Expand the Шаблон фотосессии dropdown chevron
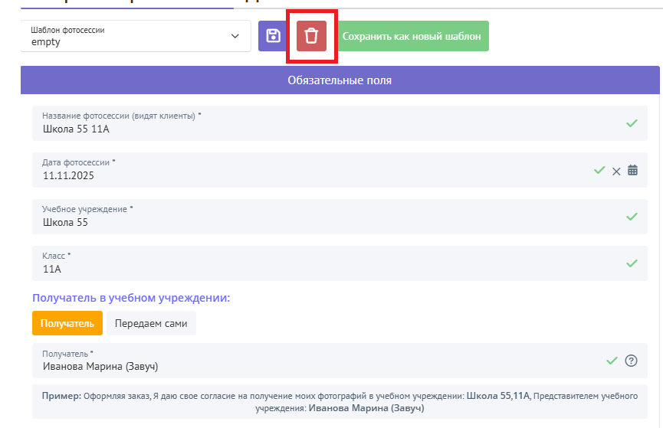Image resolution: width=663 pixels, height=428 pixels. point(235,36)
